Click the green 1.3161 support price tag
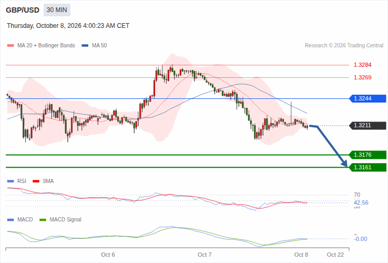This screenshot has height=263, width=388. pos(367,167)
